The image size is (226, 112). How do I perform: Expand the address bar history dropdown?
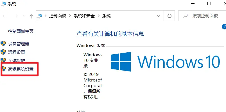pyautogui.click(x=159, y=16)
